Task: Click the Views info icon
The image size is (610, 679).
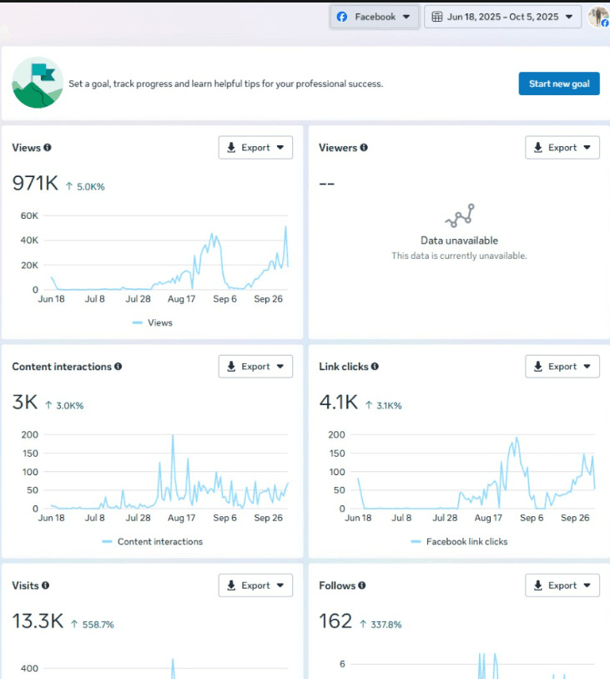Action: [49, 147]
